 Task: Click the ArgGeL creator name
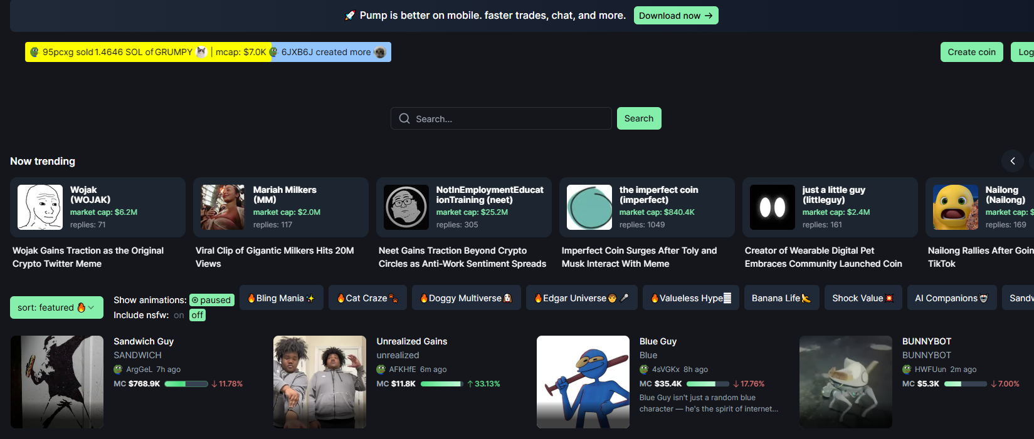coord(139,369)
